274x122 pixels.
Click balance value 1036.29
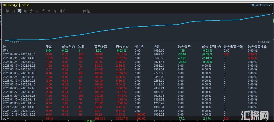[x=159, y=114]
